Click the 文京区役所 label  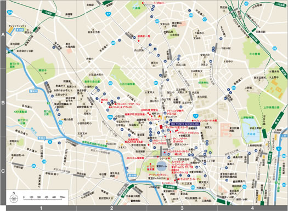coord(183,160)
